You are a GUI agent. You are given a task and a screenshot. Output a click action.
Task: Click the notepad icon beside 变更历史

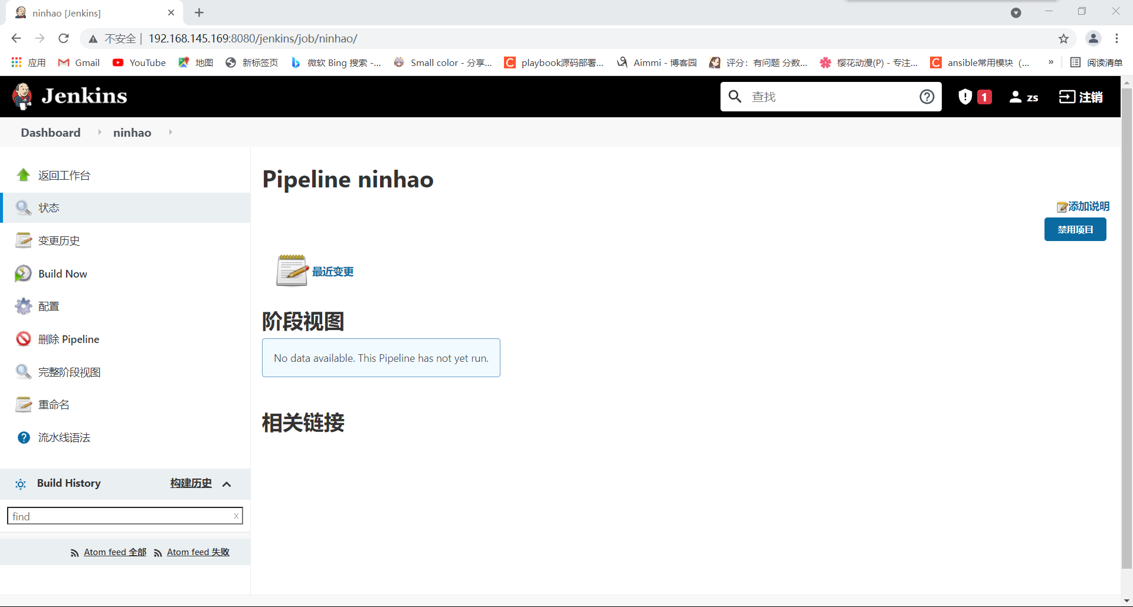[24, 240]
